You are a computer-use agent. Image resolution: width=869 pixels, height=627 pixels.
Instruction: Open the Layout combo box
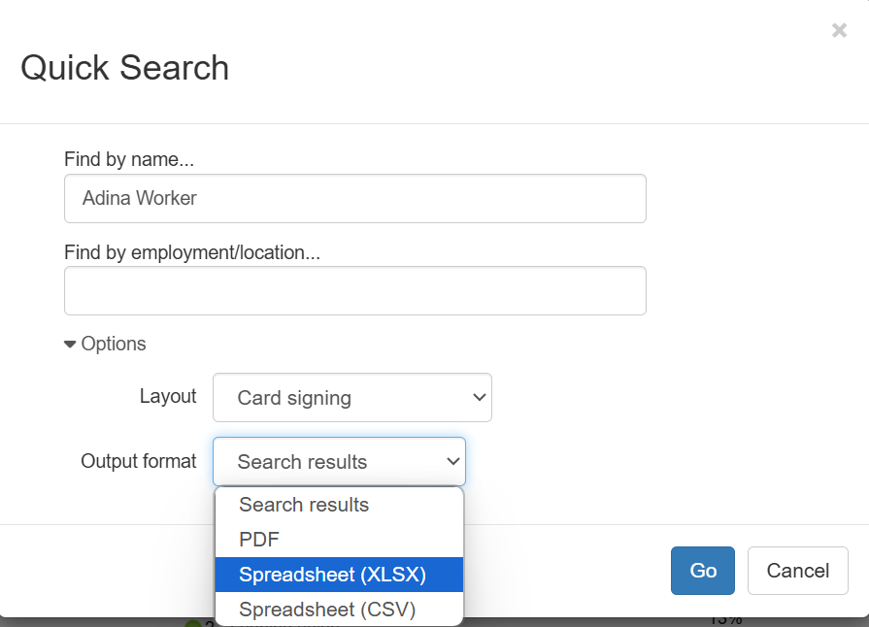351,397
